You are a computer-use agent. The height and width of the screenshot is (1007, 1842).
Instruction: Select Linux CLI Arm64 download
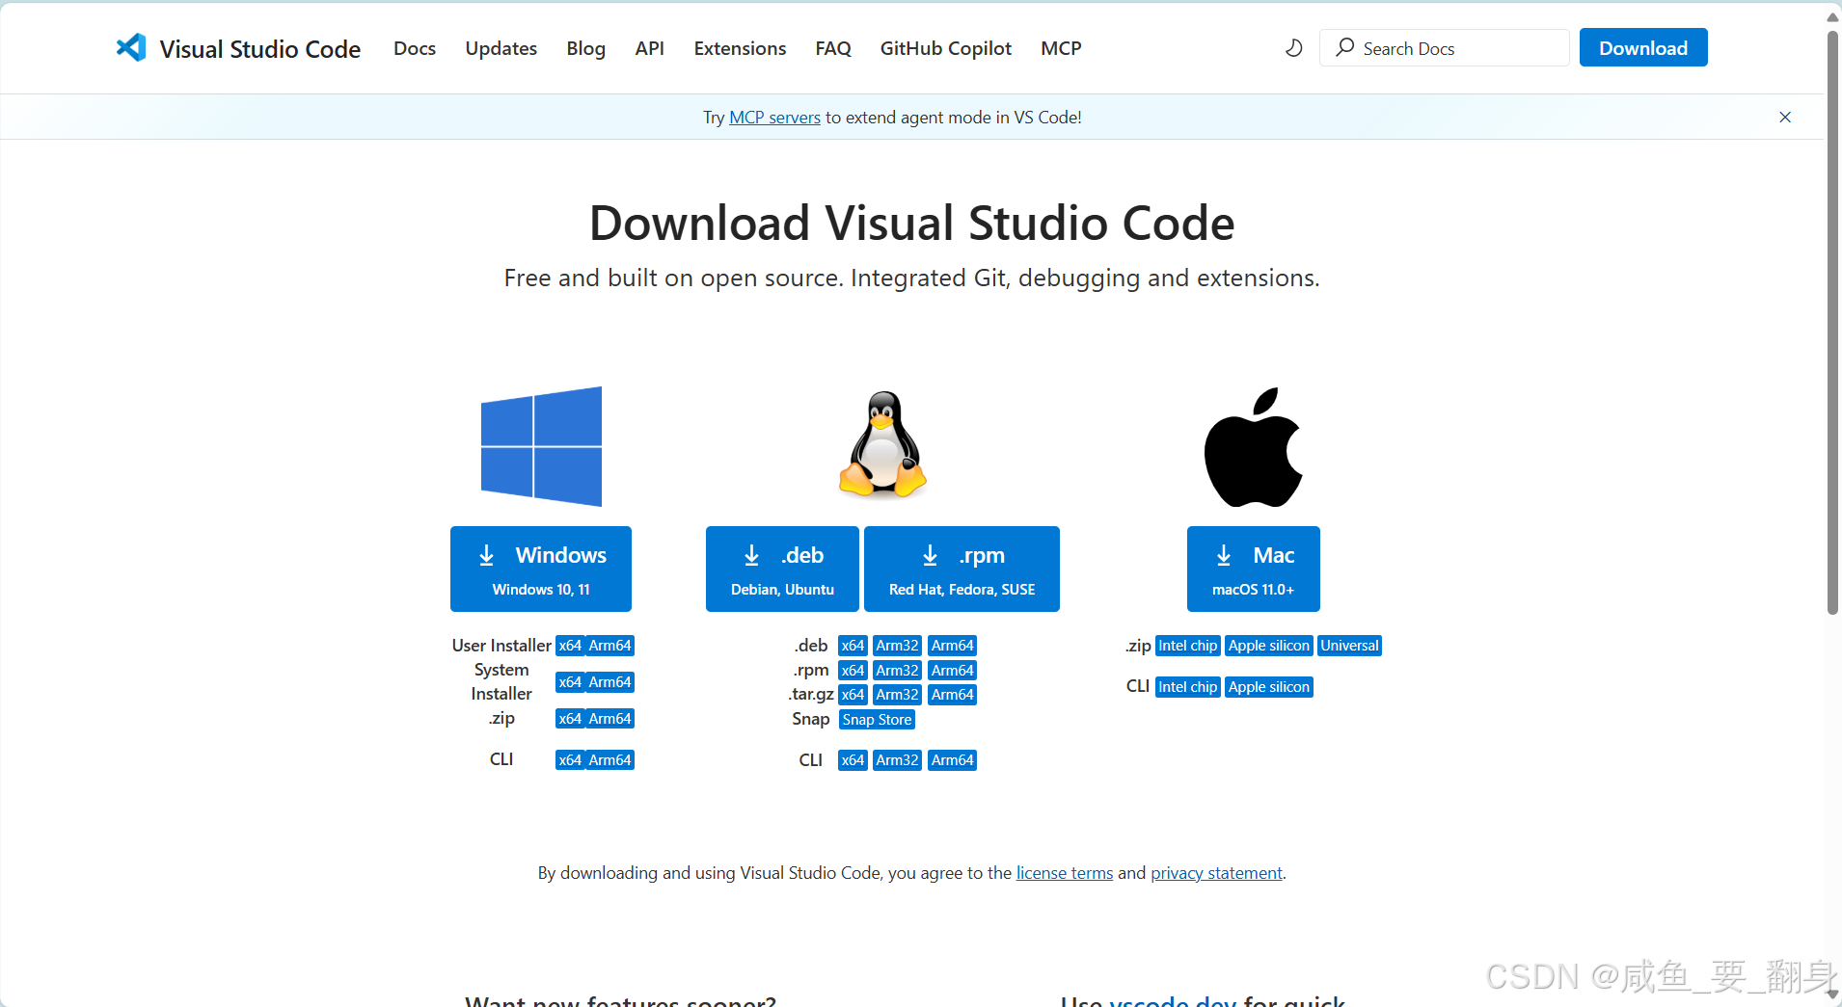953,760
